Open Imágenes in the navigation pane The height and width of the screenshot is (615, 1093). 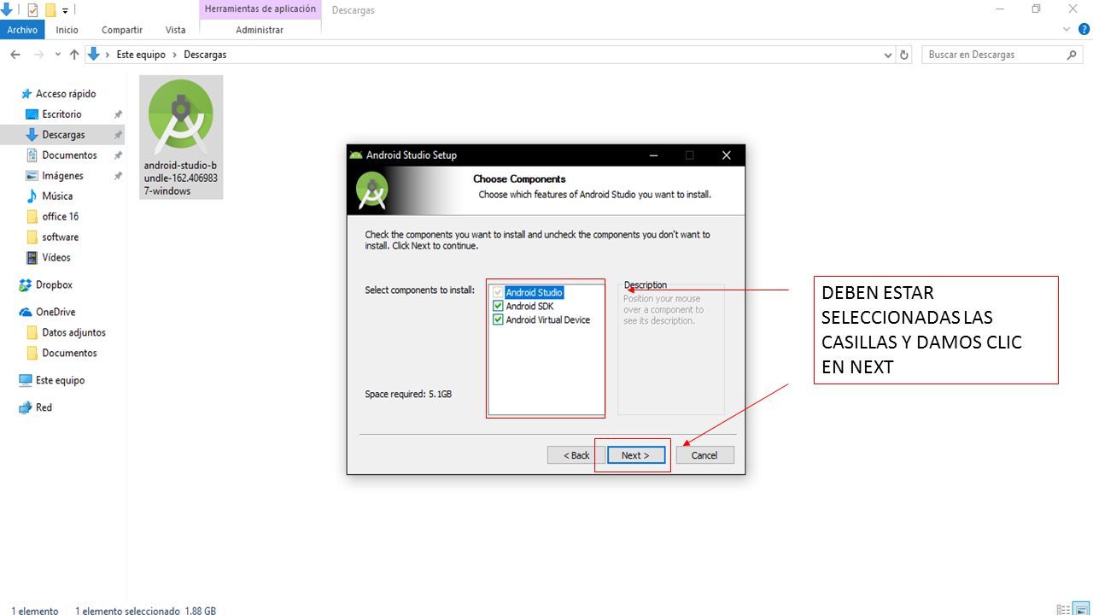62,176
